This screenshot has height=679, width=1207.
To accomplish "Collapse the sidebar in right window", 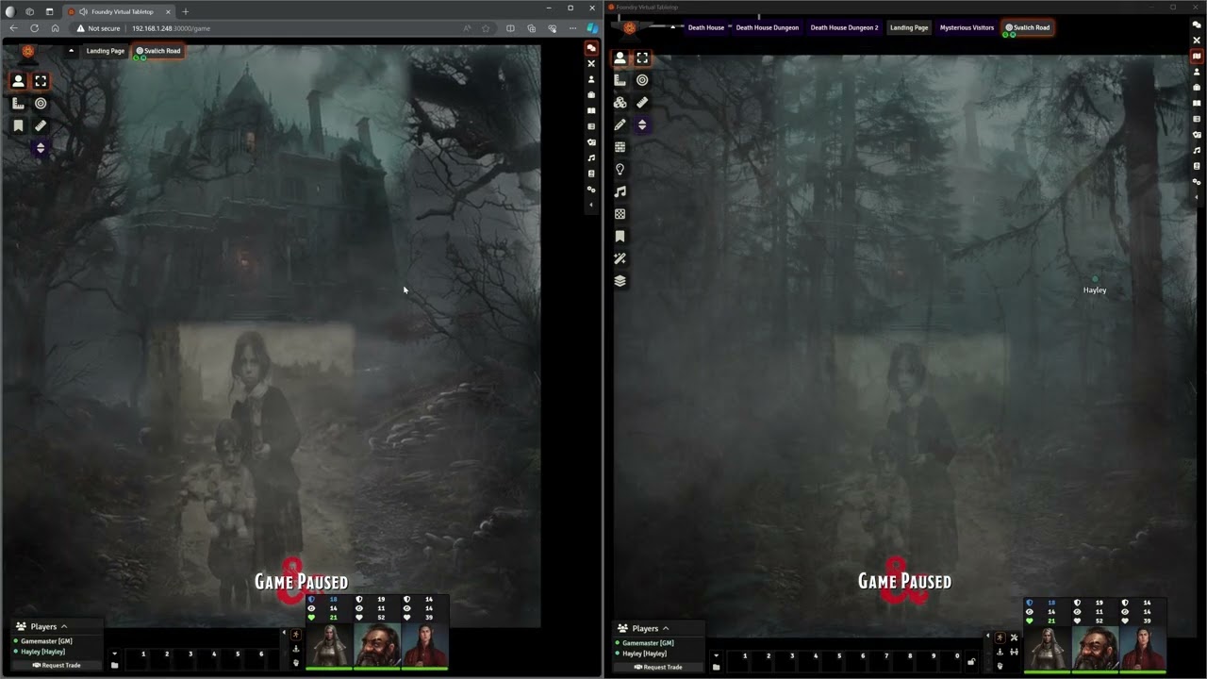I will click(x=1197, y=197).
